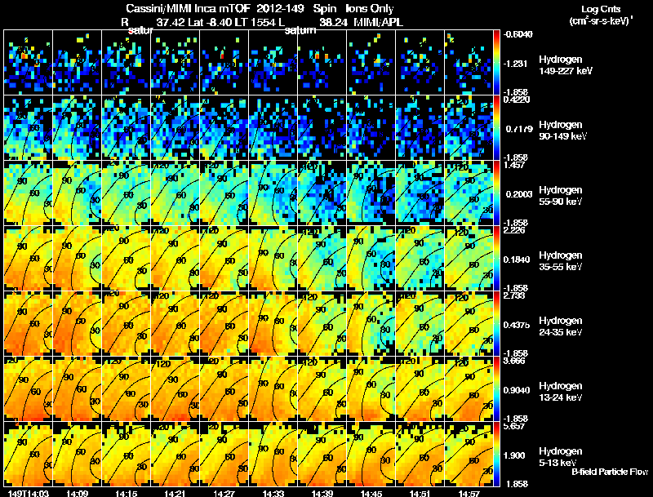Pick the 0.9040 scale value
The image size is (653, 497).
[x=517, y=390]
